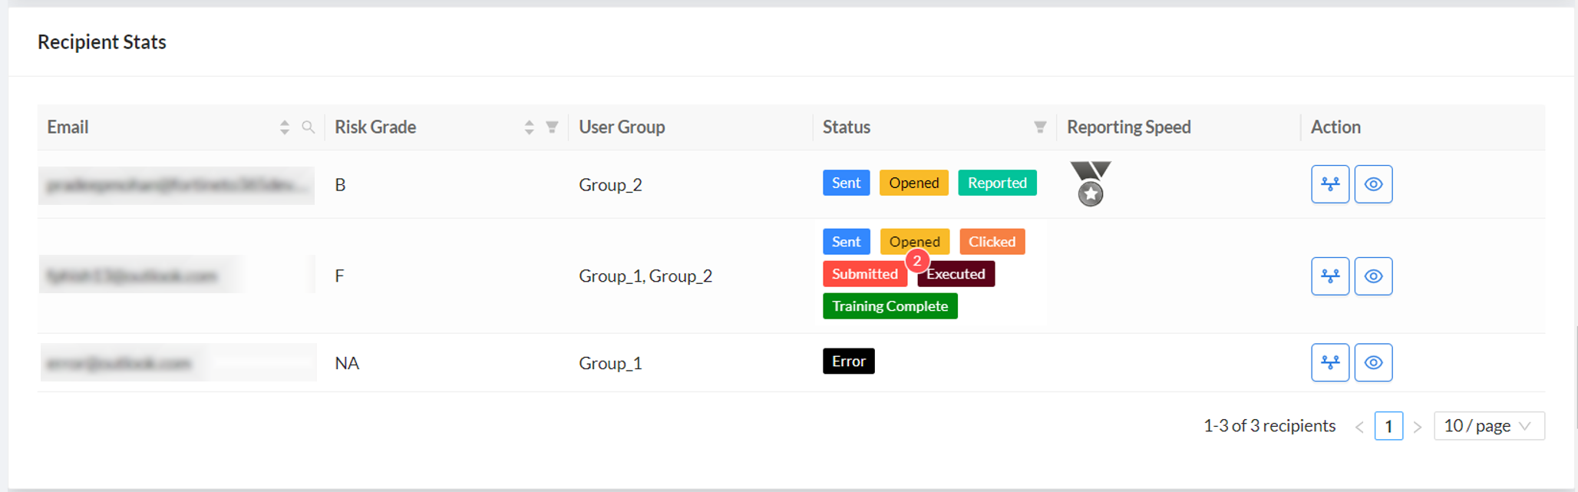This screenshot has height=492, width=1578.
Task: Click the reporting speed medal icon
Action: pyautogui.click(x=1091, y=183)
